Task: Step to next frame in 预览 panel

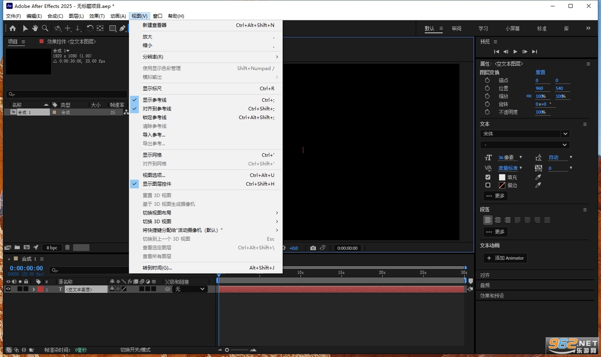Action: [x=525, y=51]
